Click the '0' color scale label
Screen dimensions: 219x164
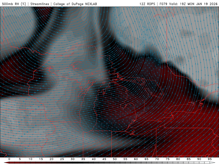pyautogui.click(x=9, y=159)
